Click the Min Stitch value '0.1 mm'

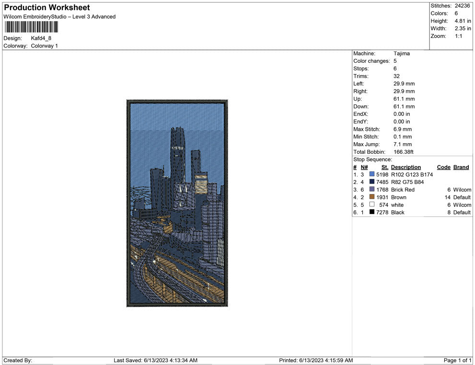tap(403, 137)
